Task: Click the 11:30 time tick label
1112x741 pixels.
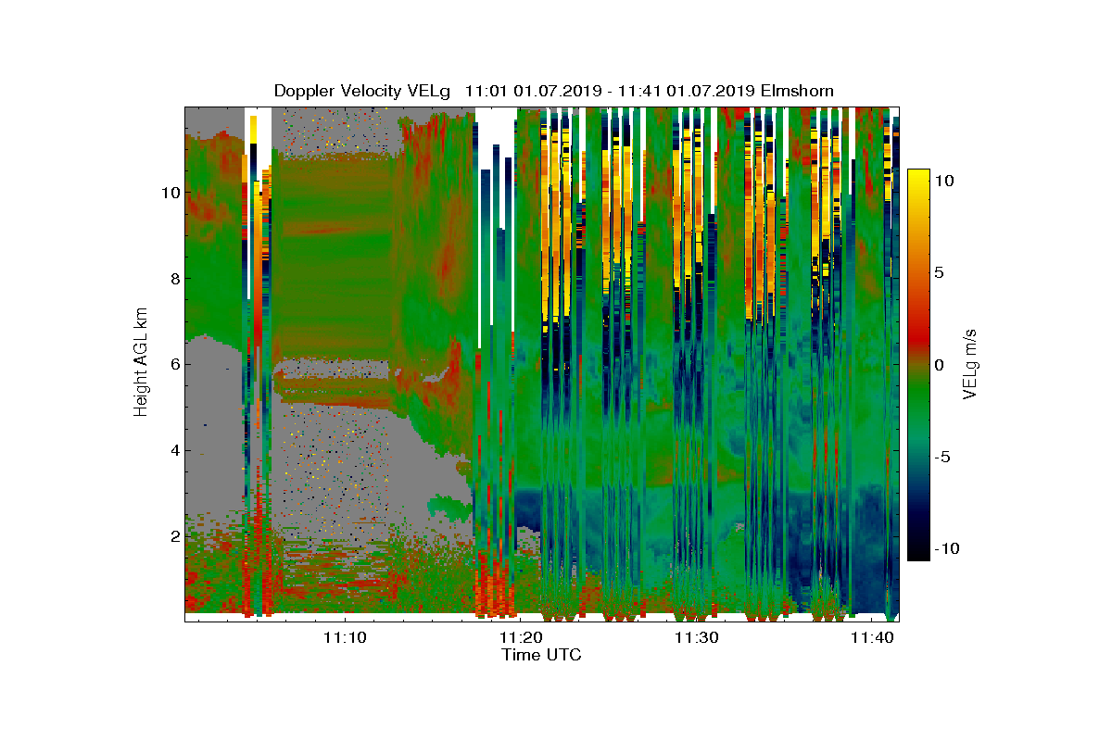Action: [696, 637]
